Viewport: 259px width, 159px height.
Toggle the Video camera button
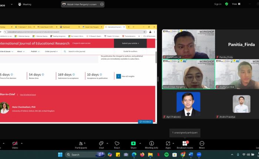click(x=15, y=143)
